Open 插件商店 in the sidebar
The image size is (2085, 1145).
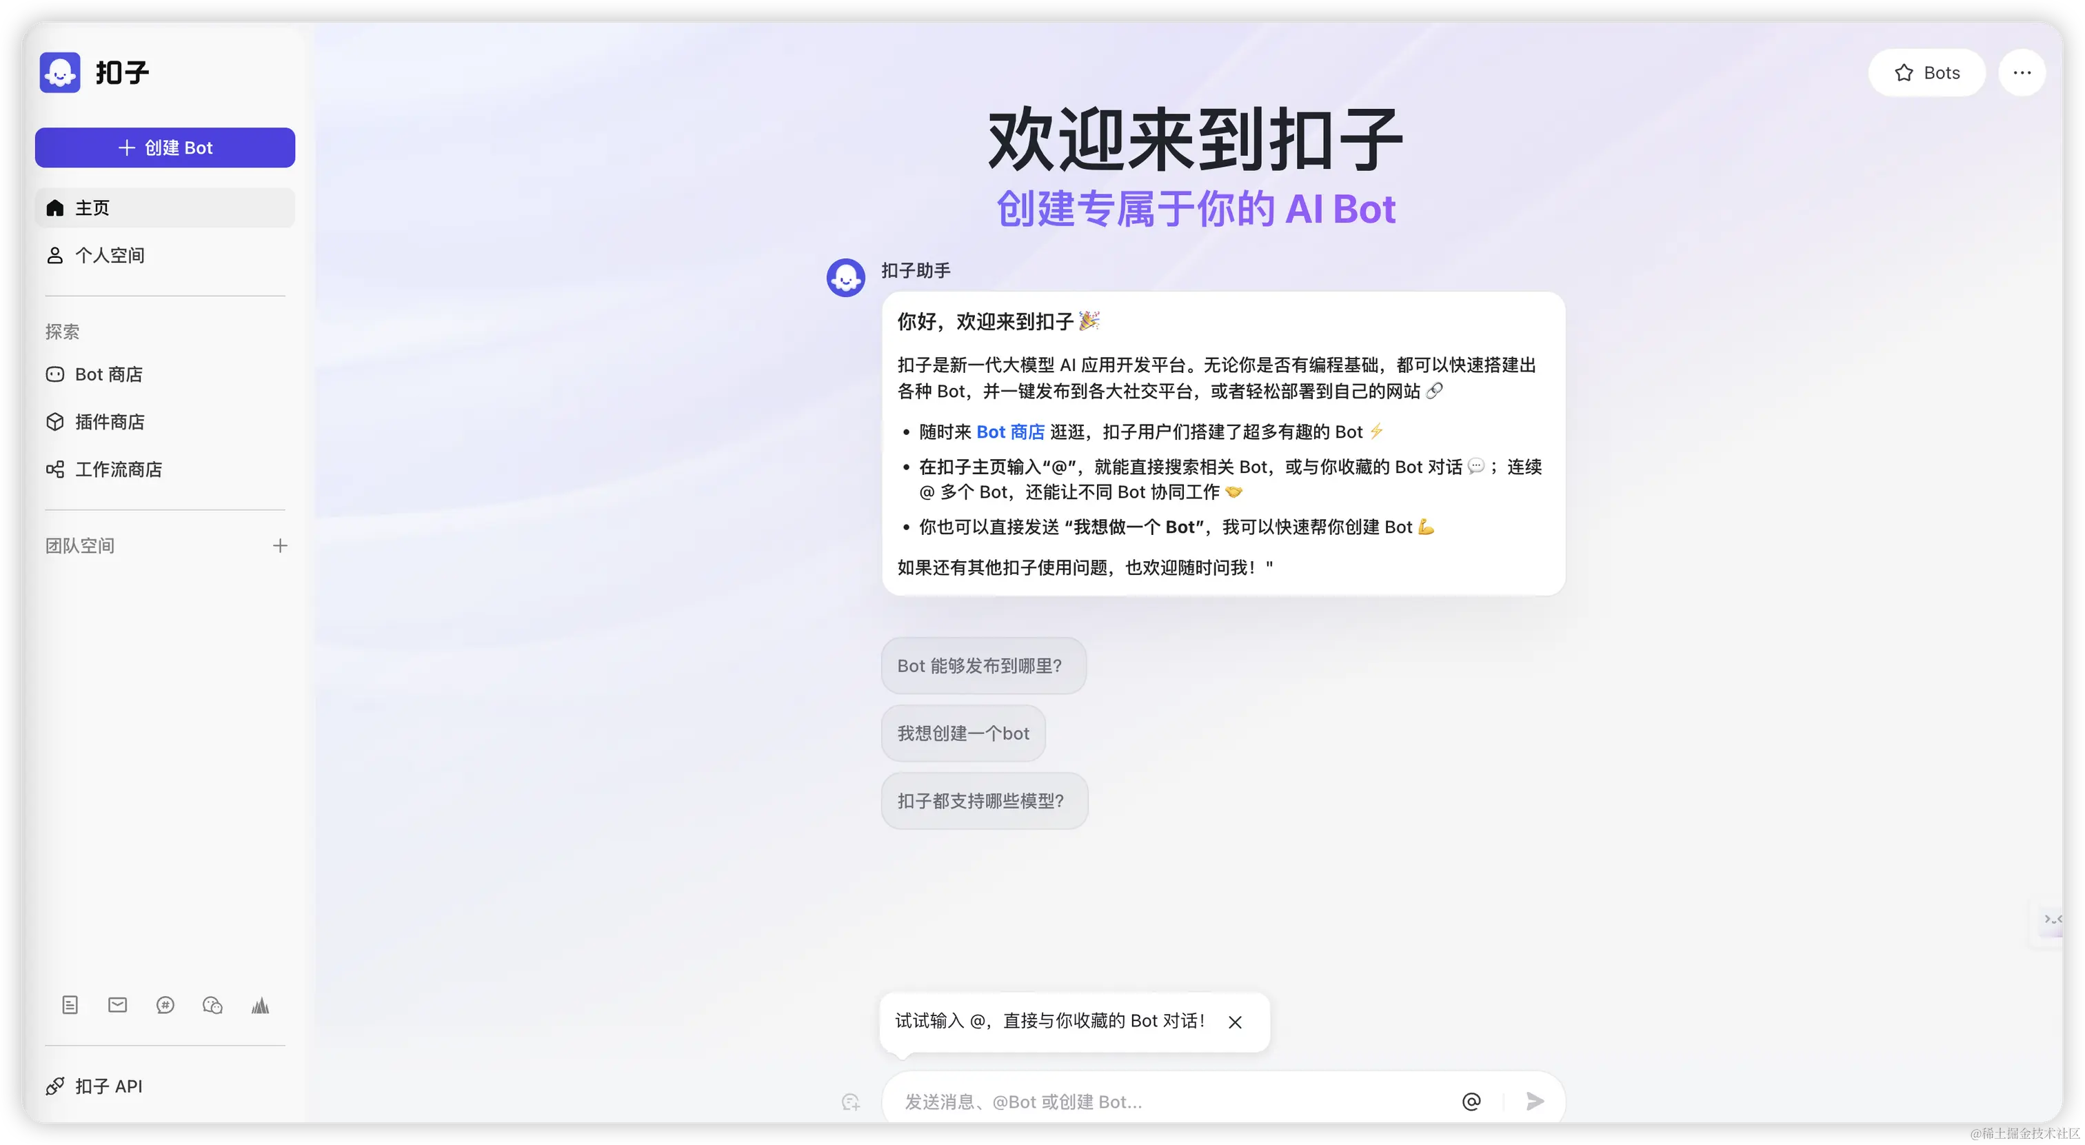click(x=165, y=422)
